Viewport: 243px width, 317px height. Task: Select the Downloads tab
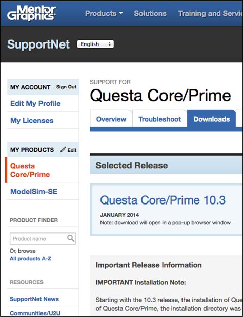pyautogui.click(x=212, y=119)
